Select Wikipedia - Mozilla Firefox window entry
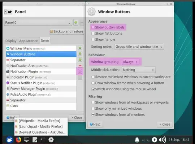This screenshot has height=144, width=195. (x=41, y=121)
